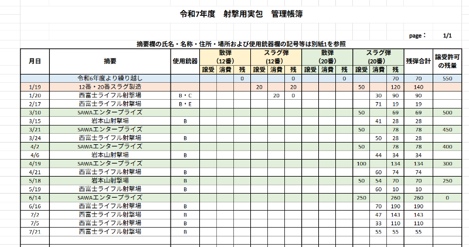Click the date cell 7/5
Image resolution: width=469 pixels, height=247 pixels.
35,224
